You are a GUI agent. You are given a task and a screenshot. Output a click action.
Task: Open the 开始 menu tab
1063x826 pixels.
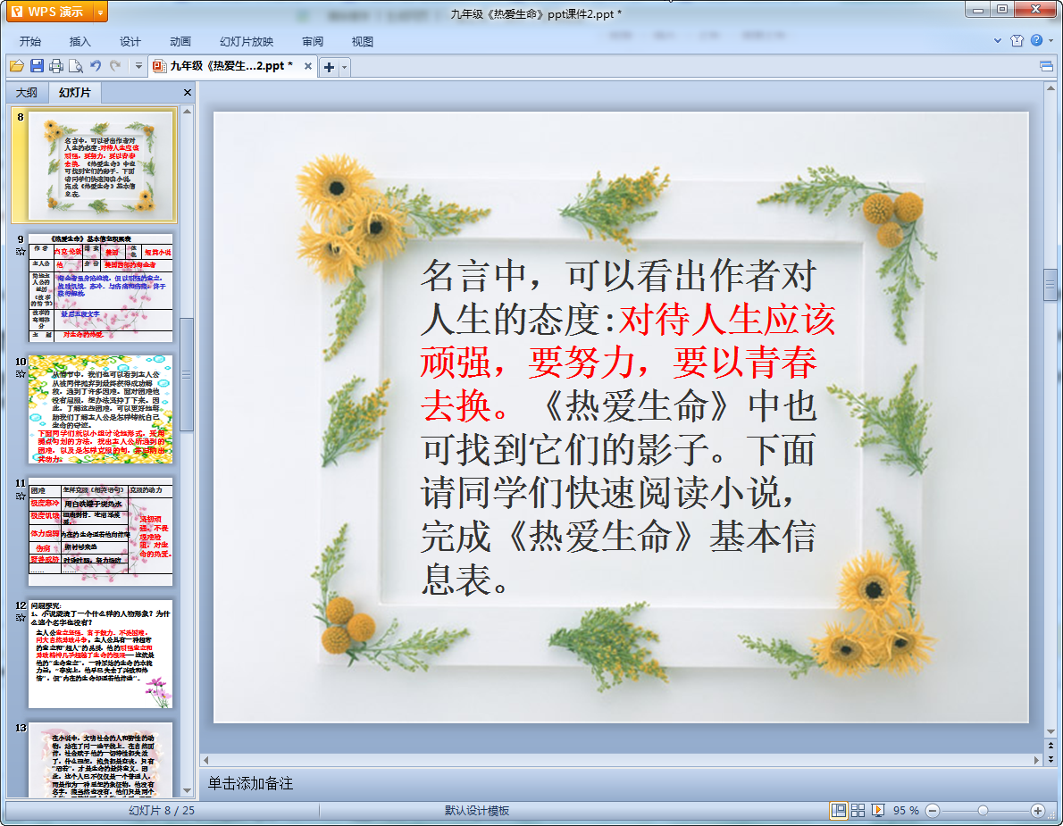[29, 41]
